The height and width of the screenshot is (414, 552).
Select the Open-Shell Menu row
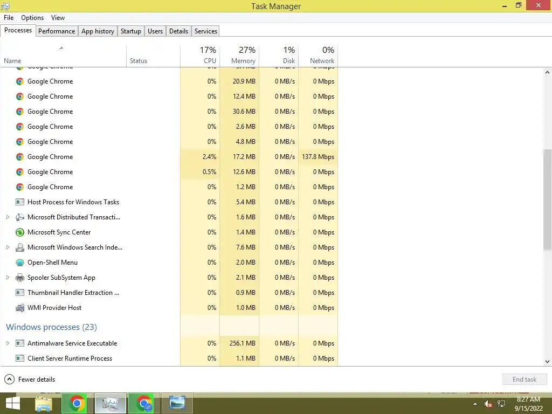tap(169, 263)
